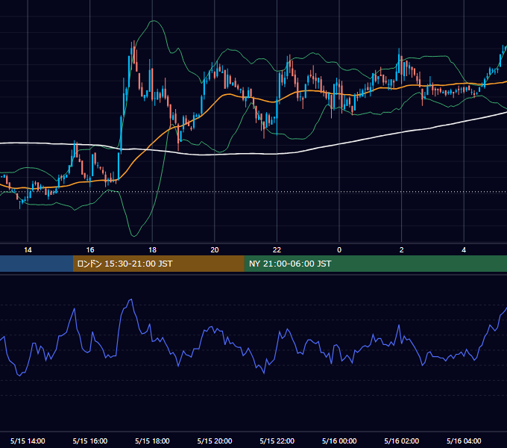Click the 5/15 22:00 date label
507x448 pixels.
click(277, 441)
